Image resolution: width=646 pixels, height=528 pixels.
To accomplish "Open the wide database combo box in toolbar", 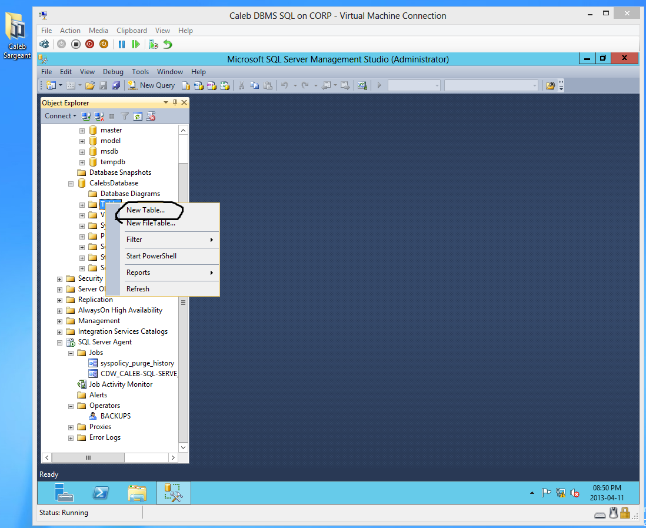I will click(491, 85).
